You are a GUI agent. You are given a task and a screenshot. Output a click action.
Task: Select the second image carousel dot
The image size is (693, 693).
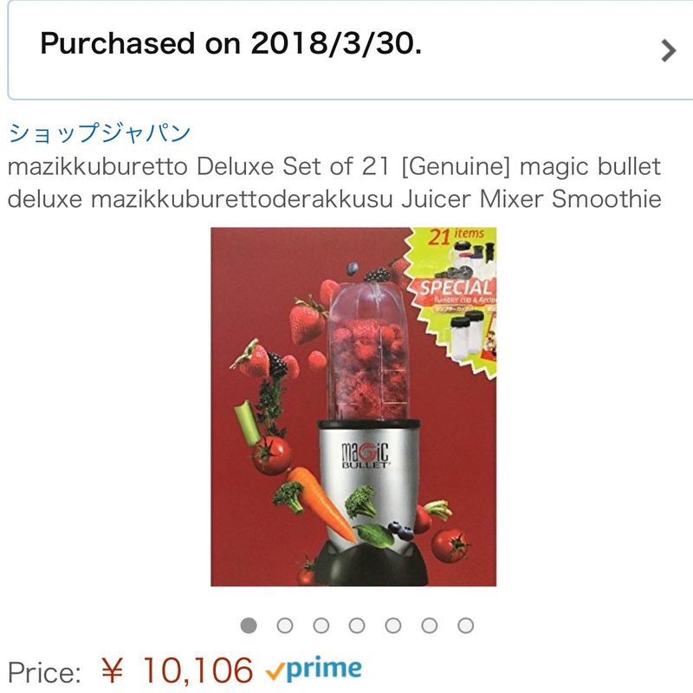tap(285, 625)
